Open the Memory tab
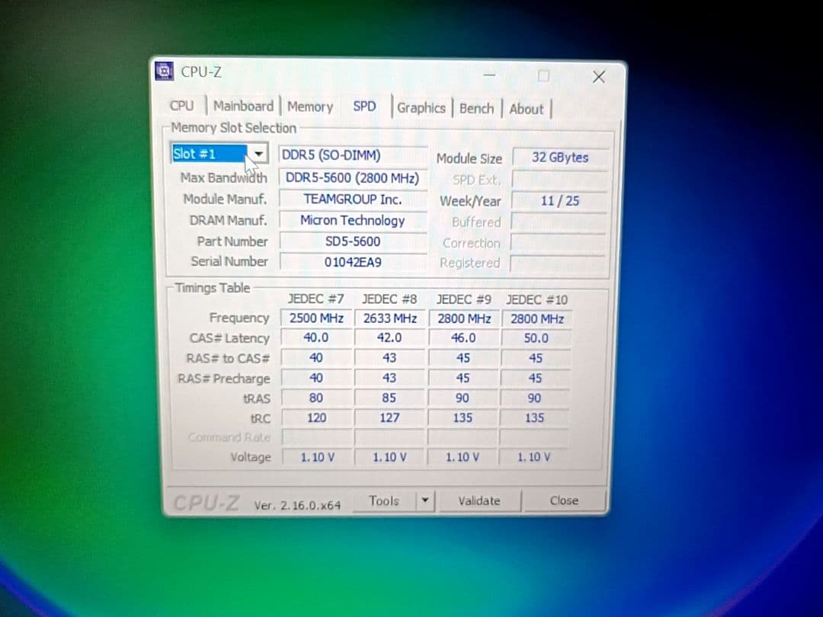This screenshot has height=617, width=823. (309, 107)
